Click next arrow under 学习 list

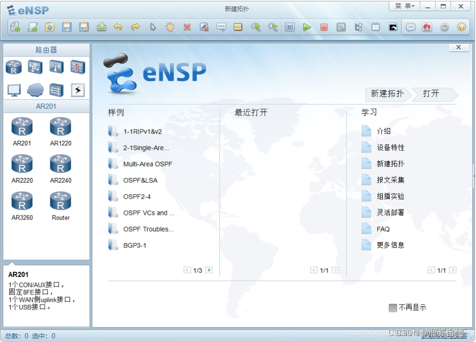(452, 270)
